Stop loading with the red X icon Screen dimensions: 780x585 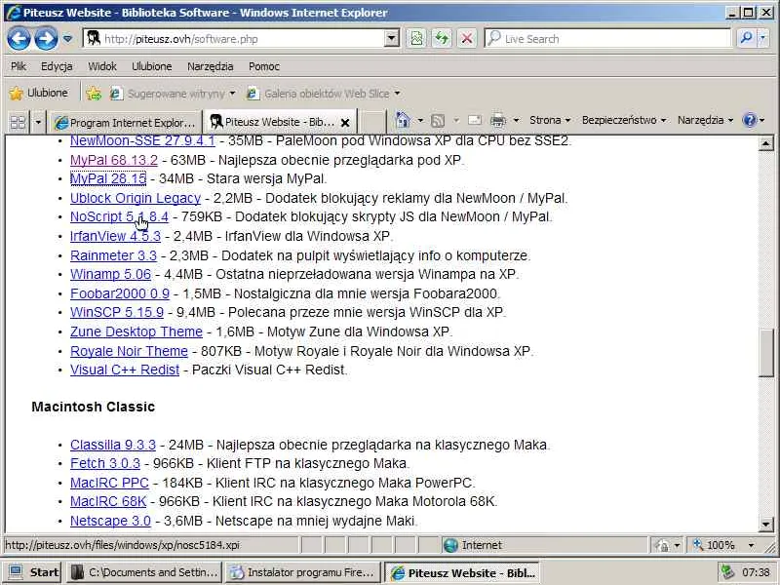pos(467,38)
